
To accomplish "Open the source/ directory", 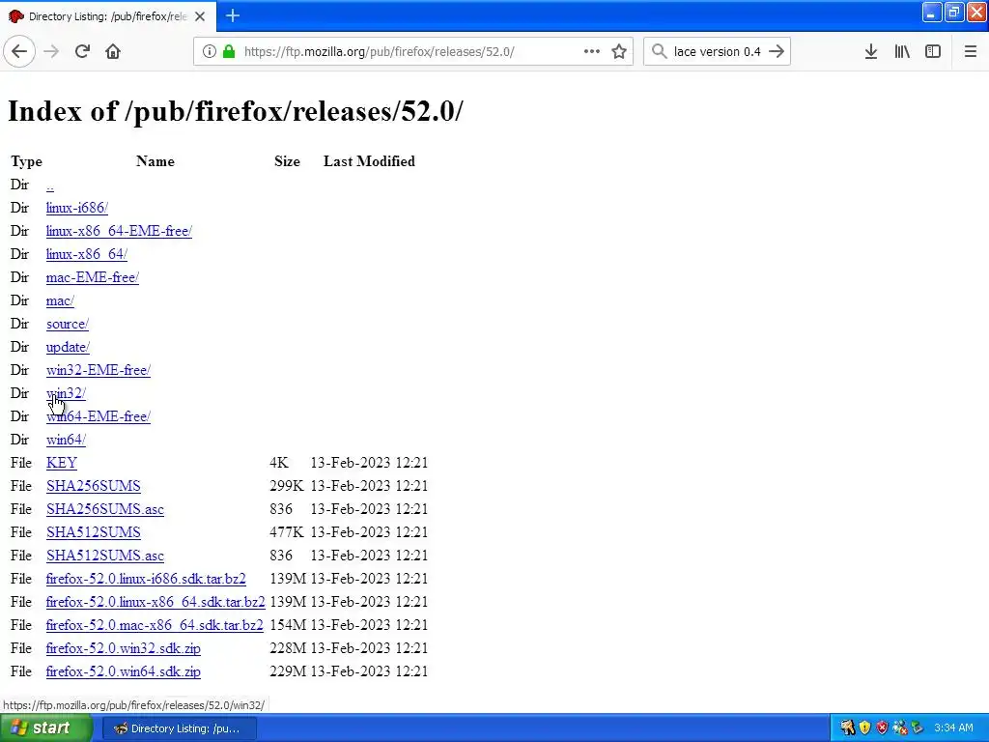I will click(x=67, y=324).
